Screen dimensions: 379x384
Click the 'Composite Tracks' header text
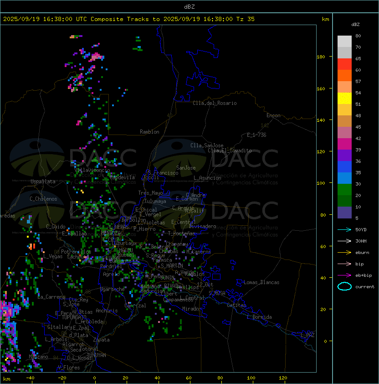tap(120, 19)
